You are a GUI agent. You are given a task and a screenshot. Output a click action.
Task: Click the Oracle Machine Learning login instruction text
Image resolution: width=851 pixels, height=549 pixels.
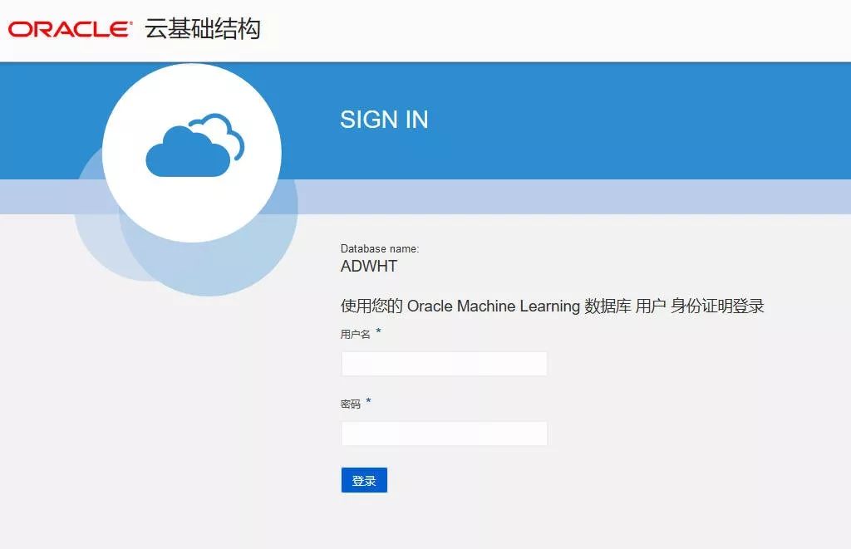click(x=552, y=306)
